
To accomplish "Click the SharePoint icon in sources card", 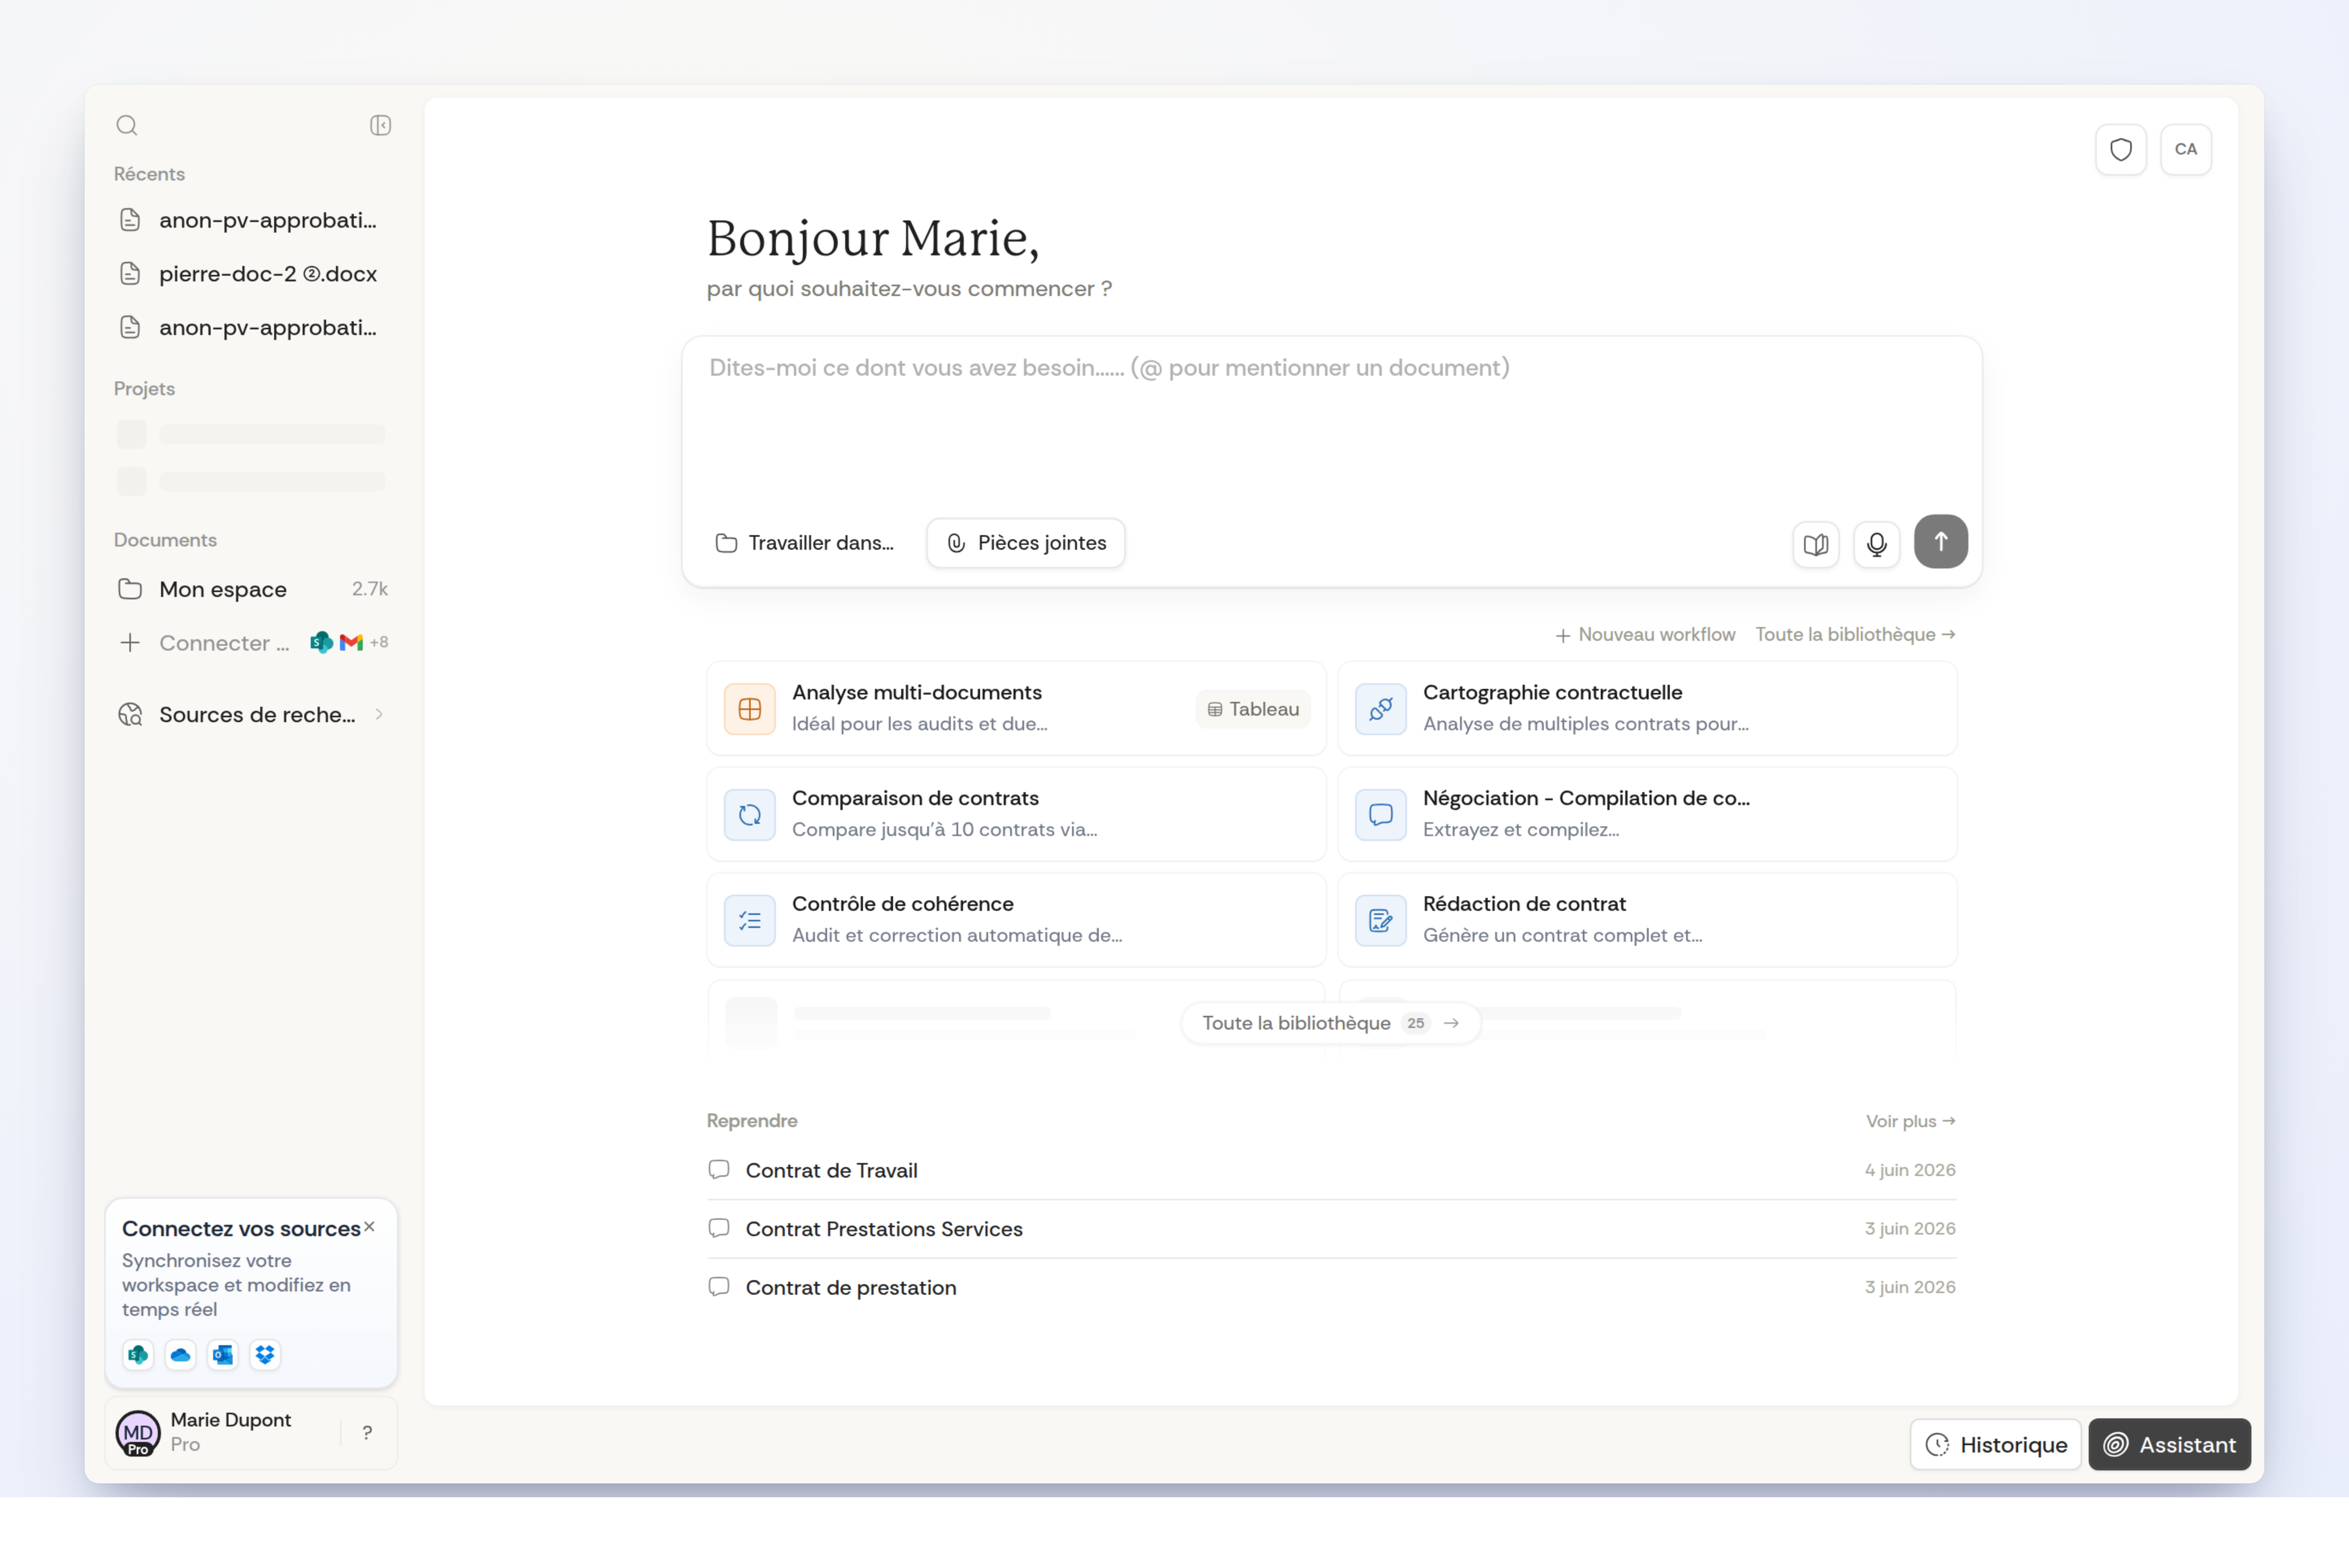I will [138, 1354].
